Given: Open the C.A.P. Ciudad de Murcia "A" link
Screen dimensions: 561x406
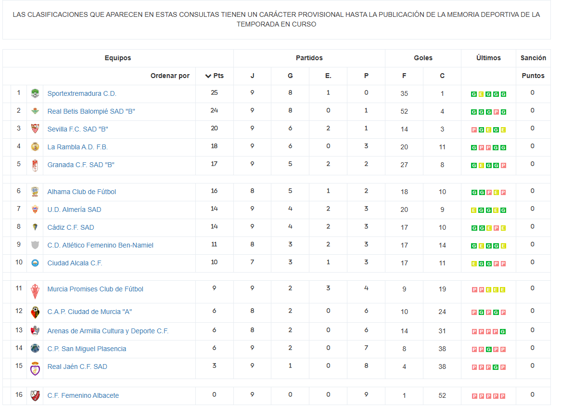Looking at the screenshot, I should pyautogui.click(x=90, y=312).
